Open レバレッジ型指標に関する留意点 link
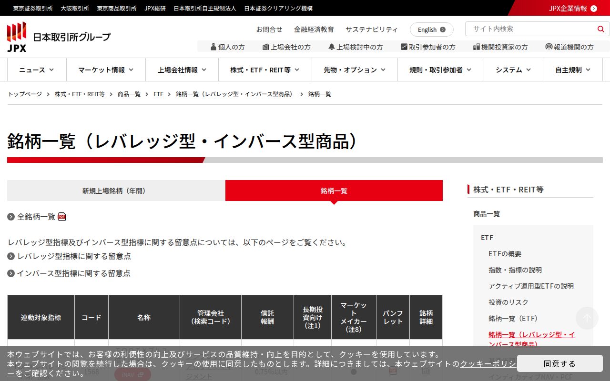 [74, 256]
